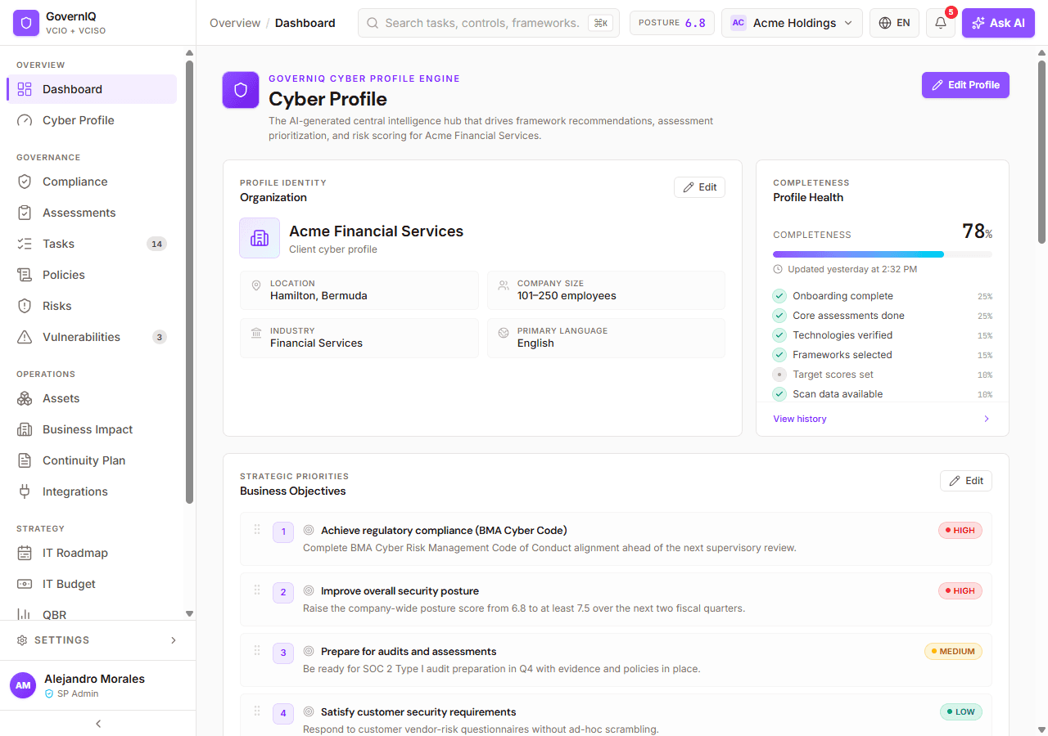Click the Integrations plug icon
Viewport: 1048px width, 736px height.
click(x=25, y=491)
